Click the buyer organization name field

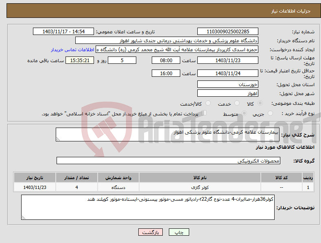167,41
